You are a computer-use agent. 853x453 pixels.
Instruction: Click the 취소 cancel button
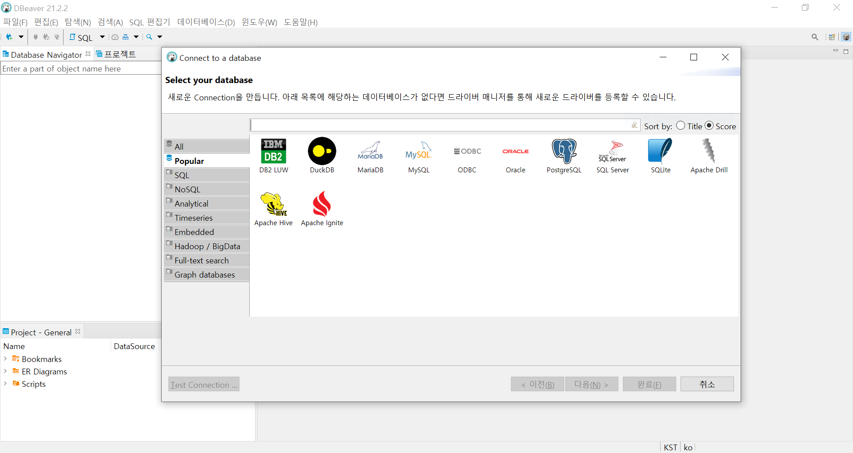[x=707, y=384]
